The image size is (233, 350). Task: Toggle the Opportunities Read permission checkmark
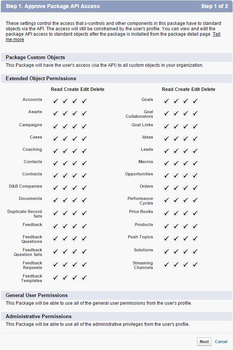166,175
